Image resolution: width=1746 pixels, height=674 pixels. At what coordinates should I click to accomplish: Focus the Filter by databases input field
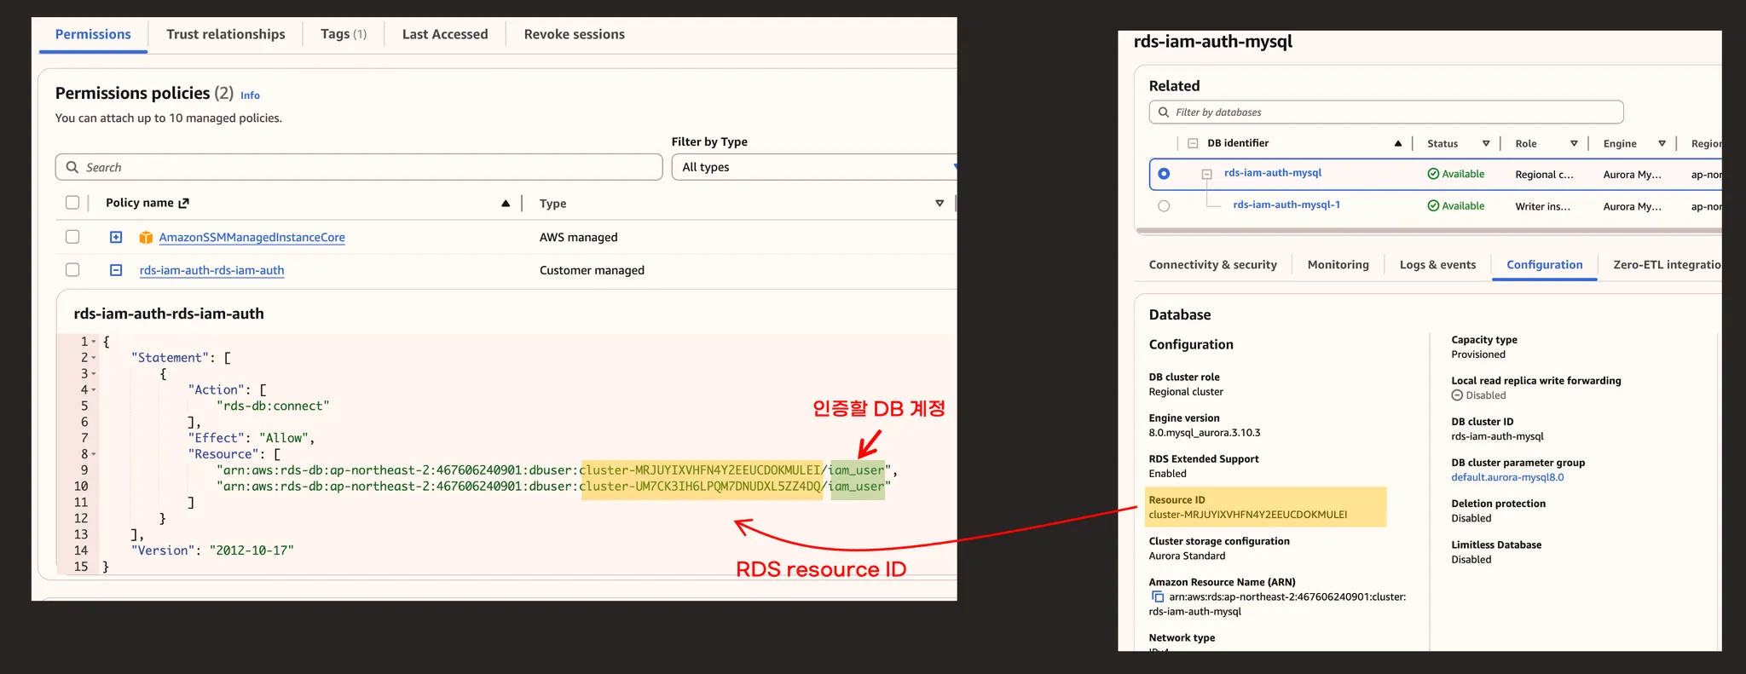tap(1386, 112)
